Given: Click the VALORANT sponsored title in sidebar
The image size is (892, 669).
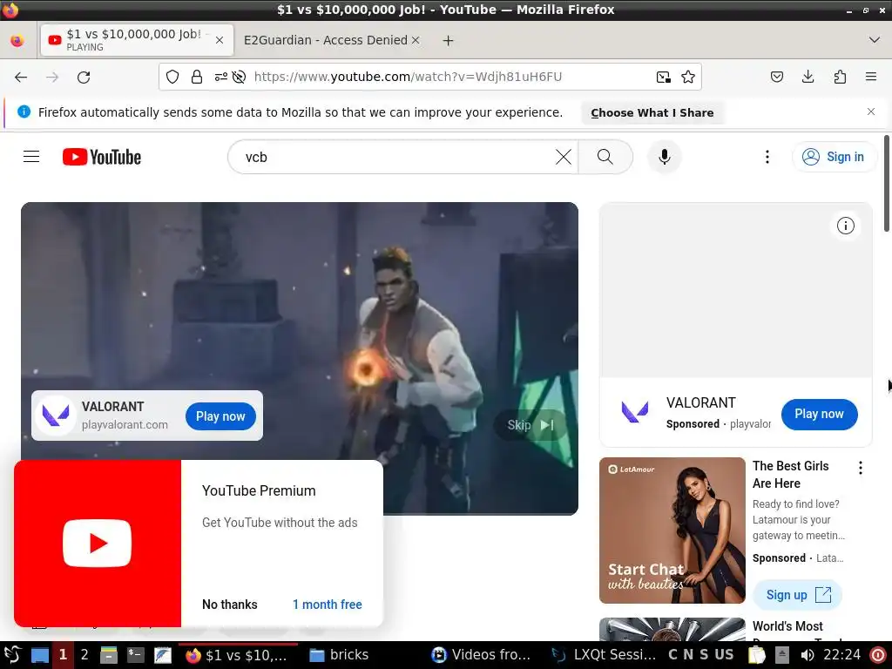Looking at the screenshot, I should 701,402.
